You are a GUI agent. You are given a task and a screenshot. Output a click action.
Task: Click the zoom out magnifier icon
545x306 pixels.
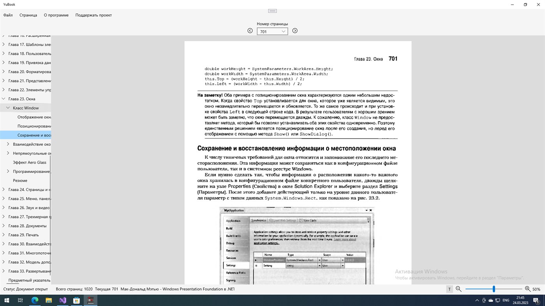[459, 289]
